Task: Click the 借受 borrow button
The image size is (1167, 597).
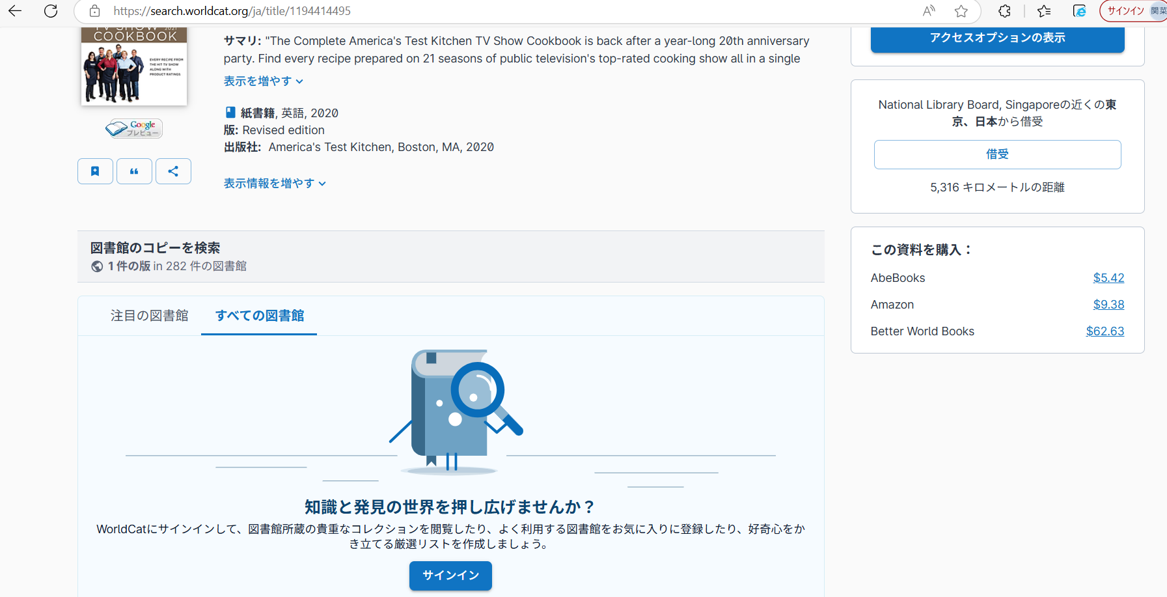Action: [997, 154]
